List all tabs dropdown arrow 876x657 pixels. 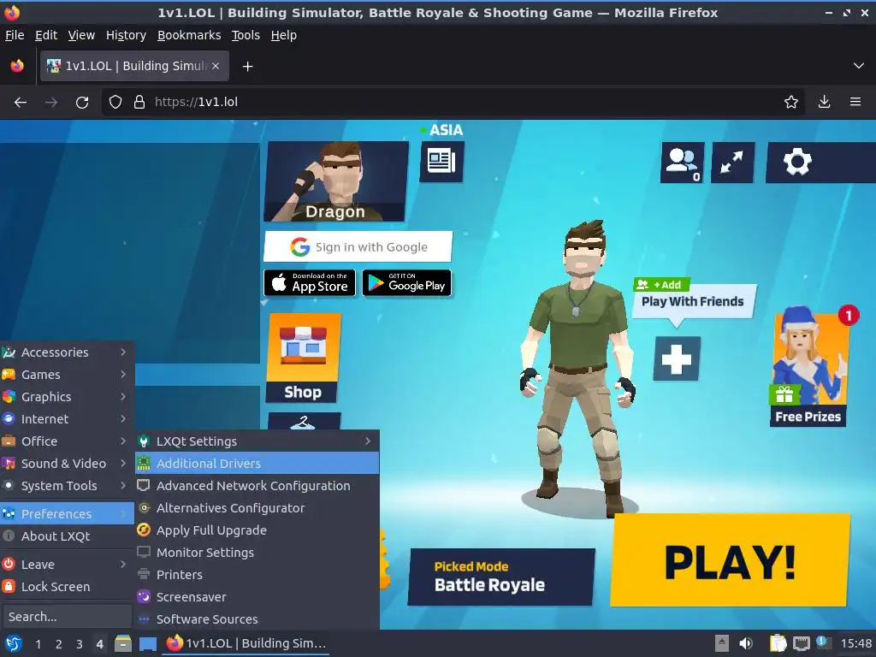pyautogui.click(x=859, y=66)
